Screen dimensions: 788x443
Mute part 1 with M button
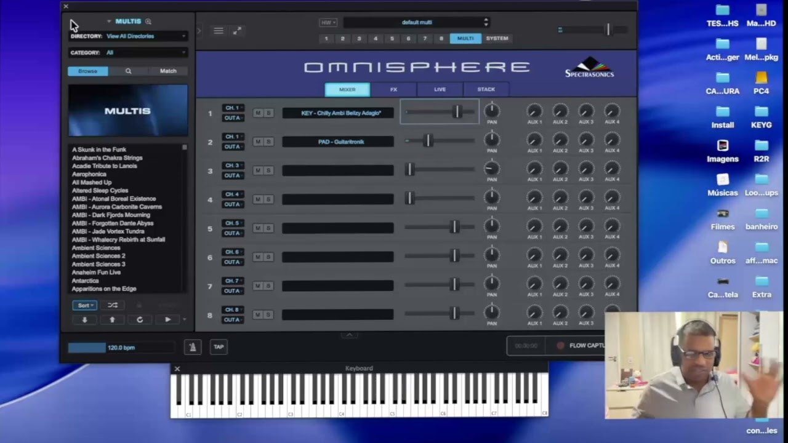point(258,113)
